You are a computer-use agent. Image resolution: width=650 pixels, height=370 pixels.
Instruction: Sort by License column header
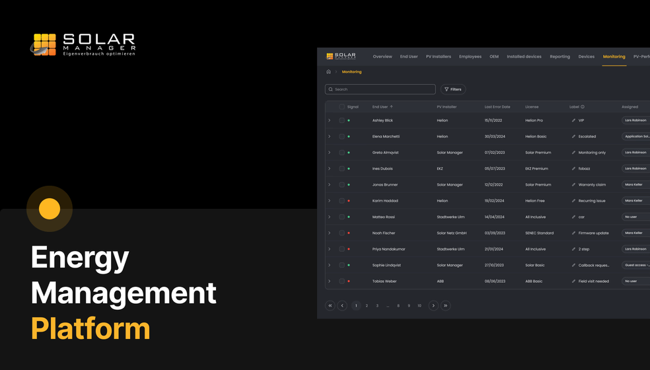tap(532, 107)
